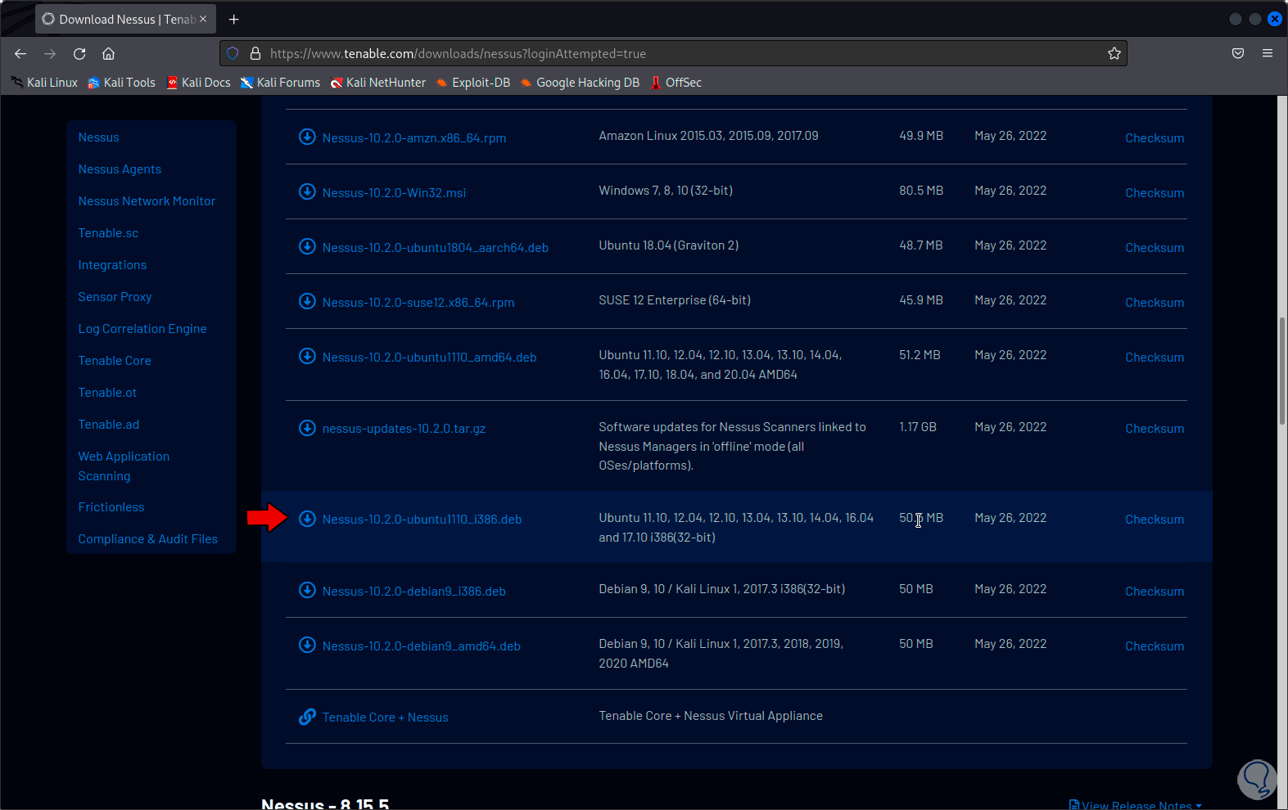Click link icon beside Tenable Core + Nessus

[x=307, y=717]
